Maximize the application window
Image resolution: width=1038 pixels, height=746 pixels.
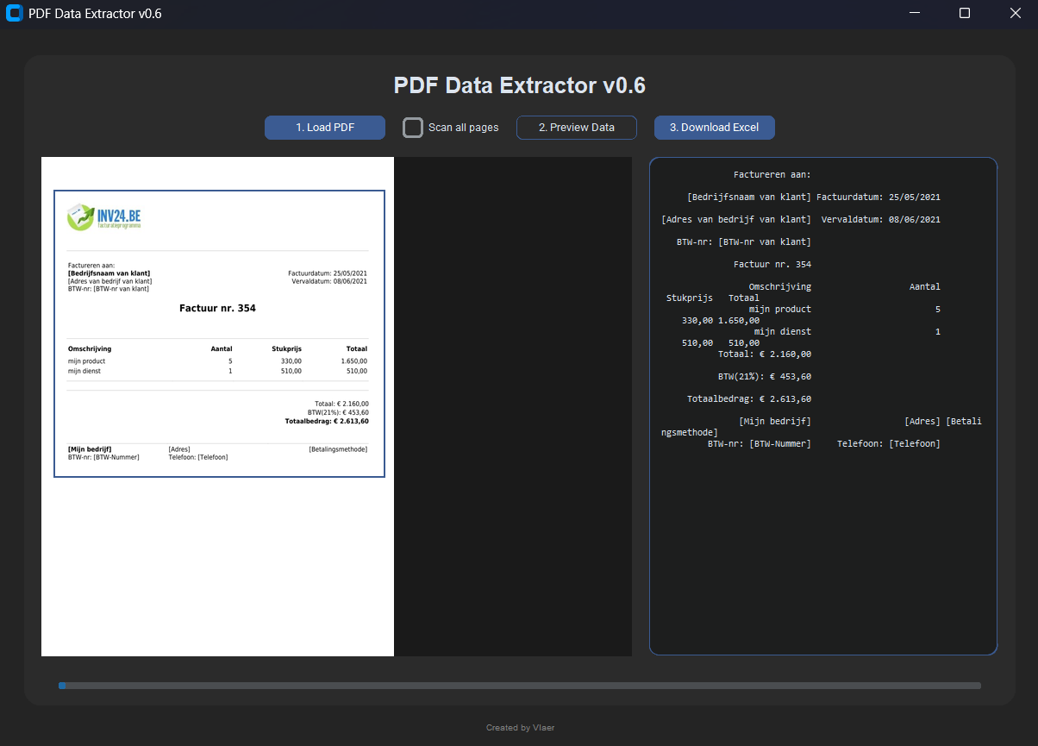pos(964,13)
